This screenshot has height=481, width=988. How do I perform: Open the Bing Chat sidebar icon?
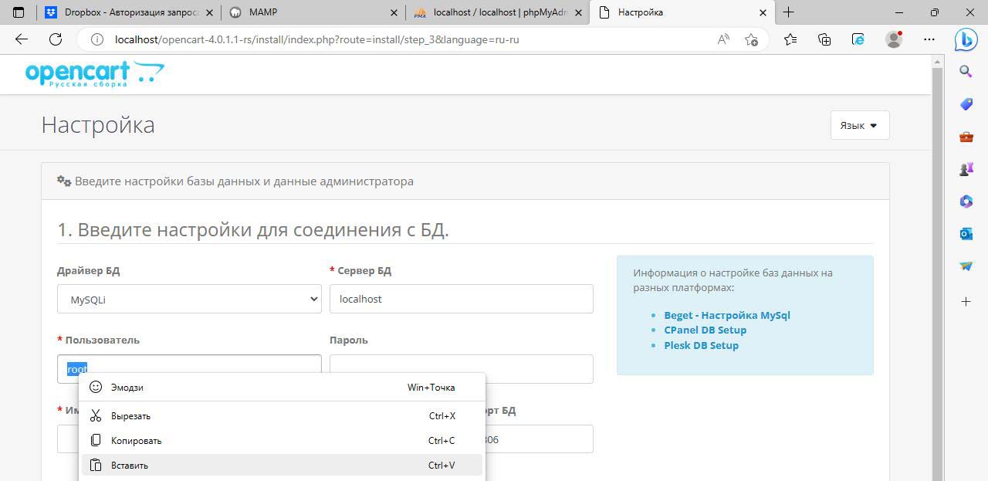966,39
